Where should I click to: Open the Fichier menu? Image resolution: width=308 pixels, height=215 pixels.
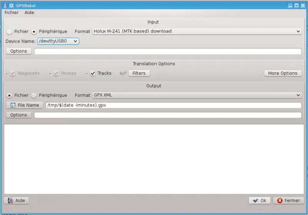coord(12,13)
